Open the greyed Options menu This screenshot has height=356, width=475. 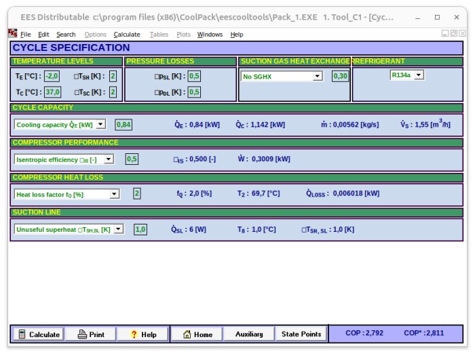(x=95, y=35)
